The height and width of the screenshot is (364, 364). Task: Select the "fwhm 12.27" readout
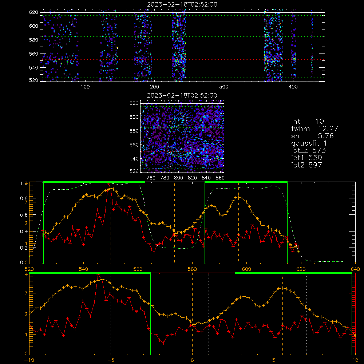314,128
